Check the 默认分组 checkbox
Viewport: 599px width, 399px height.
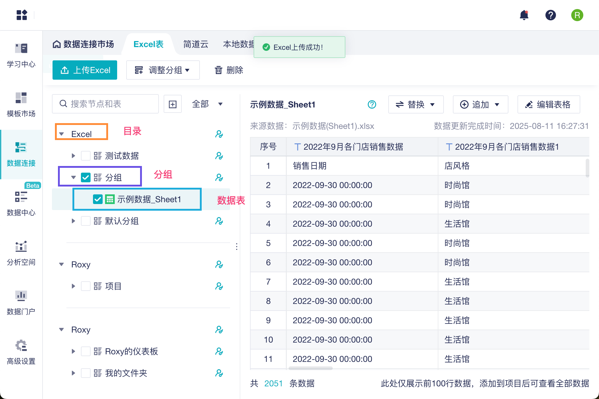coord(86,221)
